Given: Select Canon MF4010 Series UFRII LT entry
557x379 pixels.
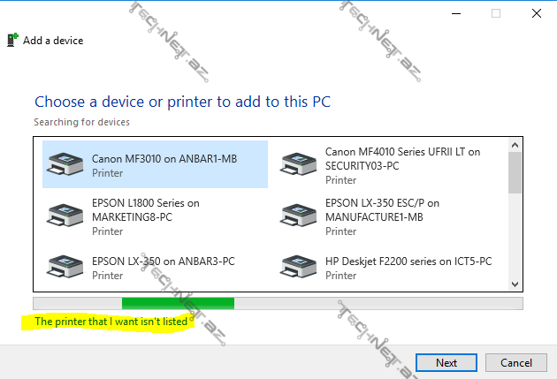Looking at the screenshot, I should click(x=402, y=158).
